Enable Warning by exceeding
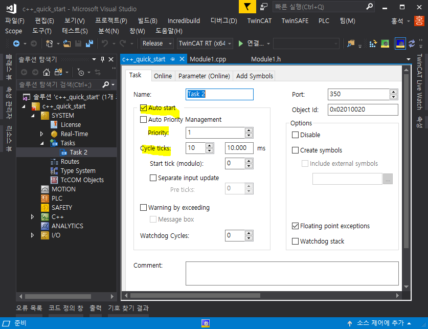The width and height of the screenshot is (428, 329). [x=143, y=208]
